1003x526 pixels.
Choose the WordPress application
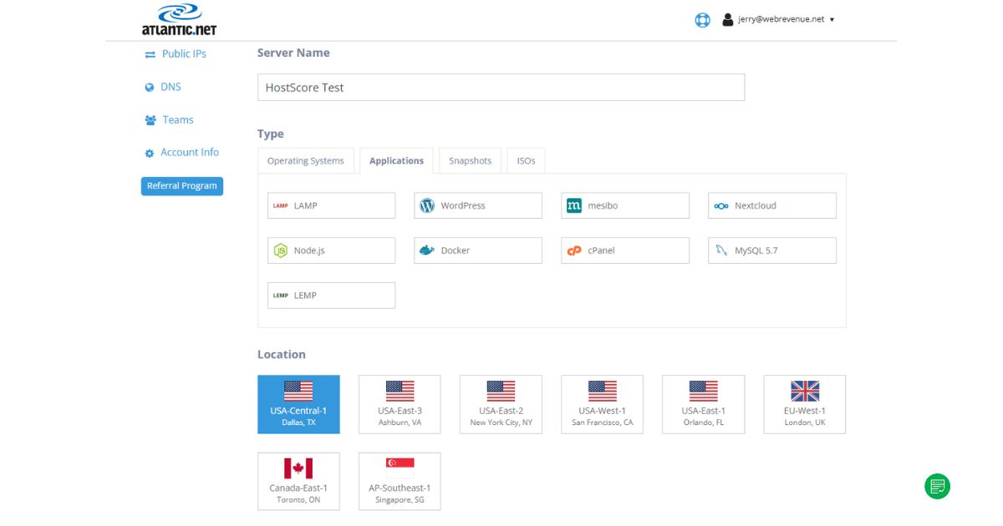[478, 205]
